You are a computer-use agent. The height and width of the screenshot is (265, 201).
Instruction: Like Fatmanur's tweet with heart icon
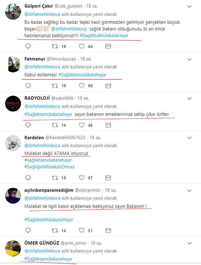[x=82, y=86]
